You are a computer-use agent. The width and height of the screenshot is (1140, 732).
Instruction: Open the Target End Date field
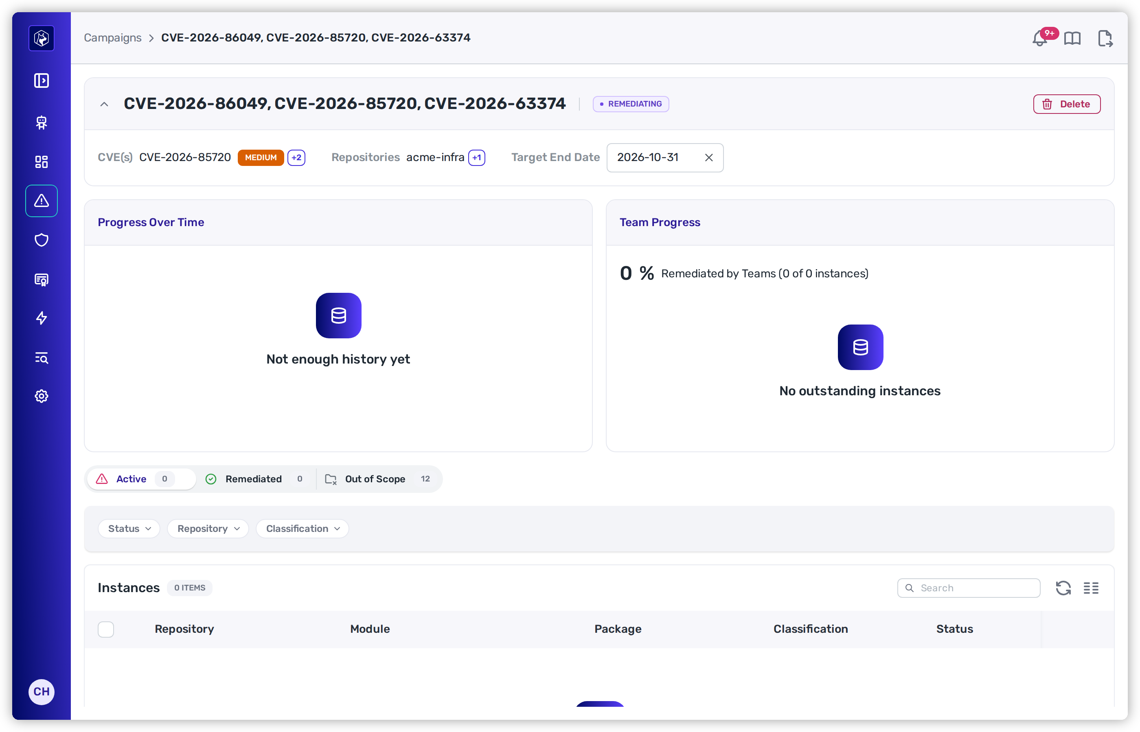point(665,157)
